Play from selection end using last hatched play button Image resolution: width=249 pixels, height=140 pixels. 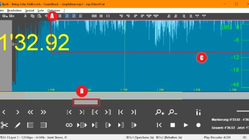[134, 125]
